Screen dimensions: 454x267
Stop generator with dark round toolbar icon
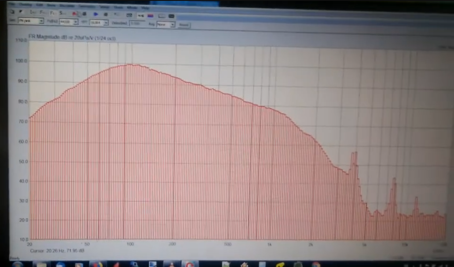coord(106,14)
